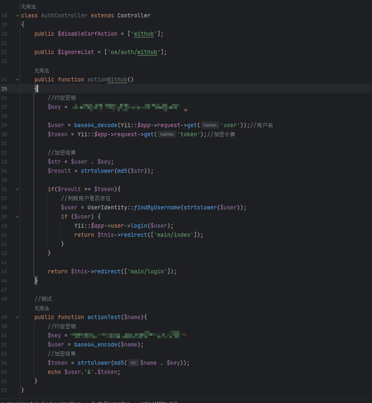Click the //测试 comment on line 48
Image resolution: width=372 pixels, height=403 pixels.
tap(43, 299)
